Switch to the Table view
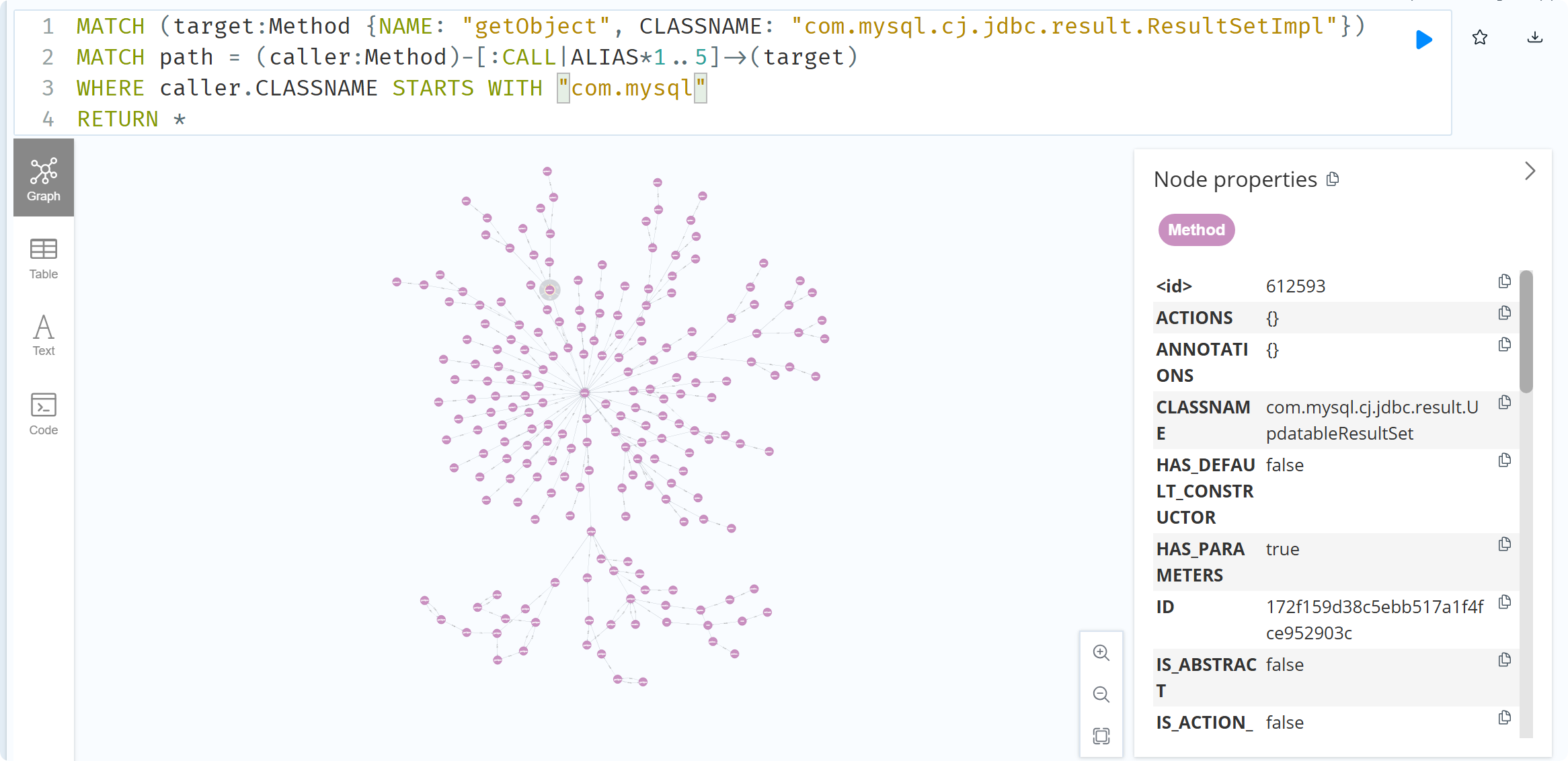 click(44, 258)
